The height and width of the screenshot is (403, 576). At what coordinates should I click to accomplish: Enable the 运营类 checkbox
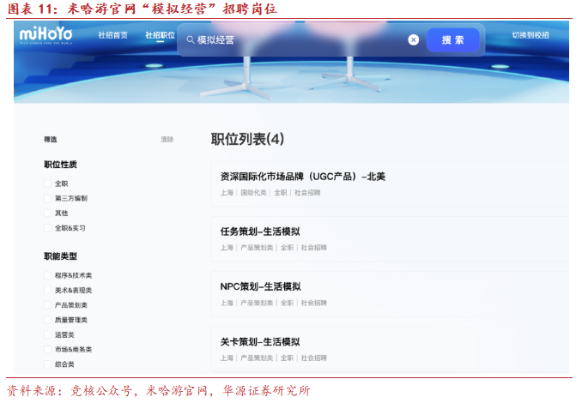pyautogui.click(x=47, y=334)
